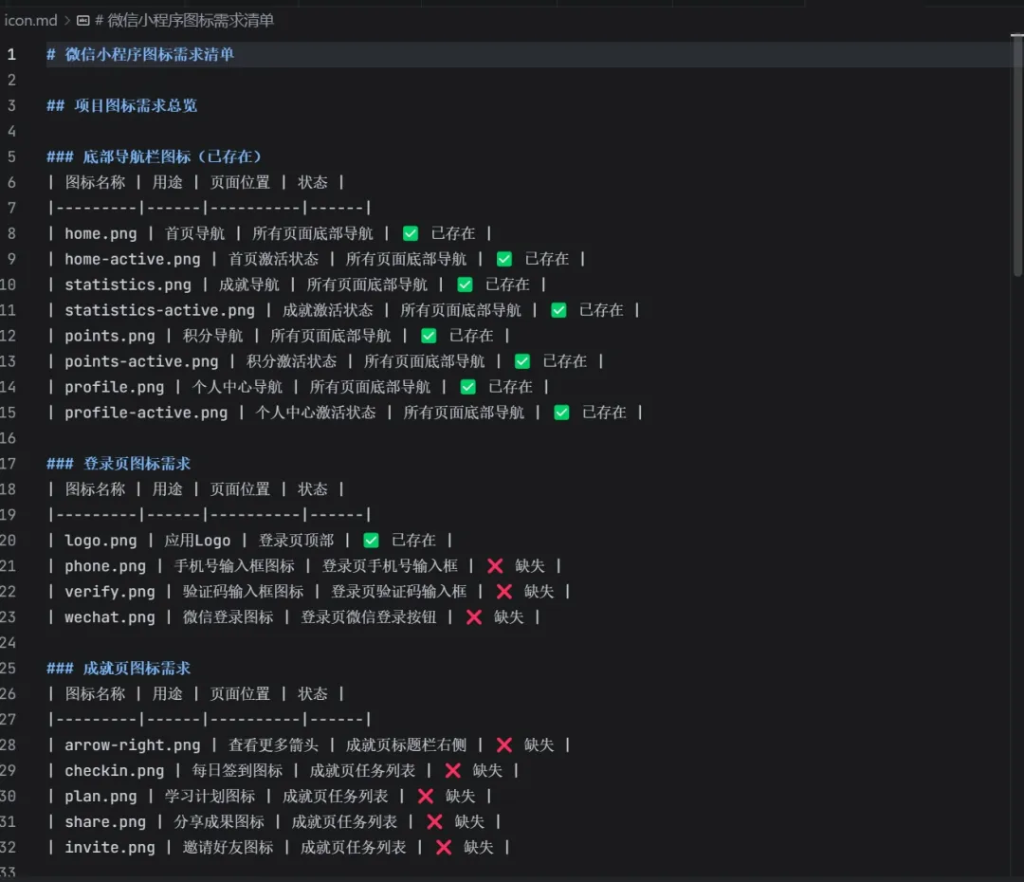Click the green check in logo.png row

point(371,541)
